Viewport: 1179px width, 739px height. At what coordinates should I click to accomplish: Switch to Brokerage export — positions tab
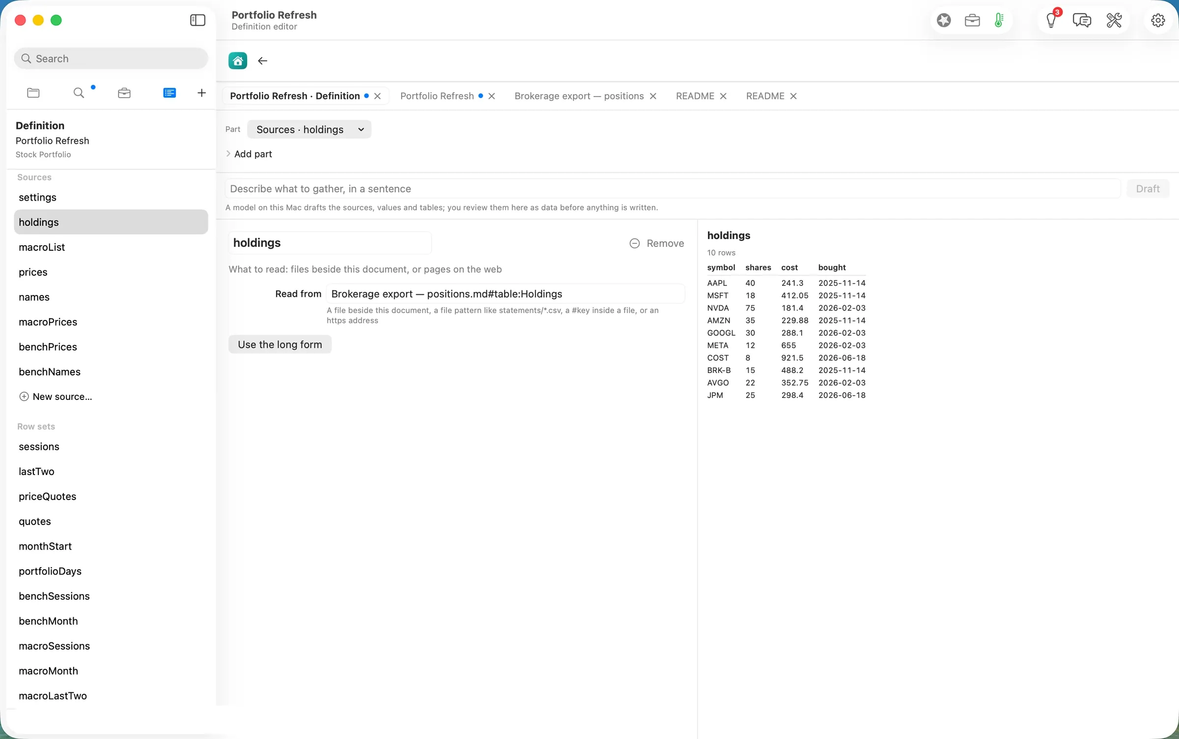tap(579, 96)
